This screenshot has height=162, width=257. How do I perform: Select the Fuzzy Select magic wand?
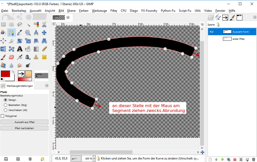click(x=28, y=24)
